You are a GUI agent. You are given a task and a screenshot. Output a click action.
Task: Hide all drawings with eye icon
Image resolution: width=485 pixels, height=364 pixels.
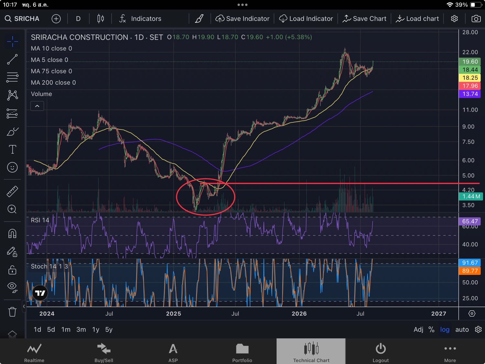(x=12, y=287)
